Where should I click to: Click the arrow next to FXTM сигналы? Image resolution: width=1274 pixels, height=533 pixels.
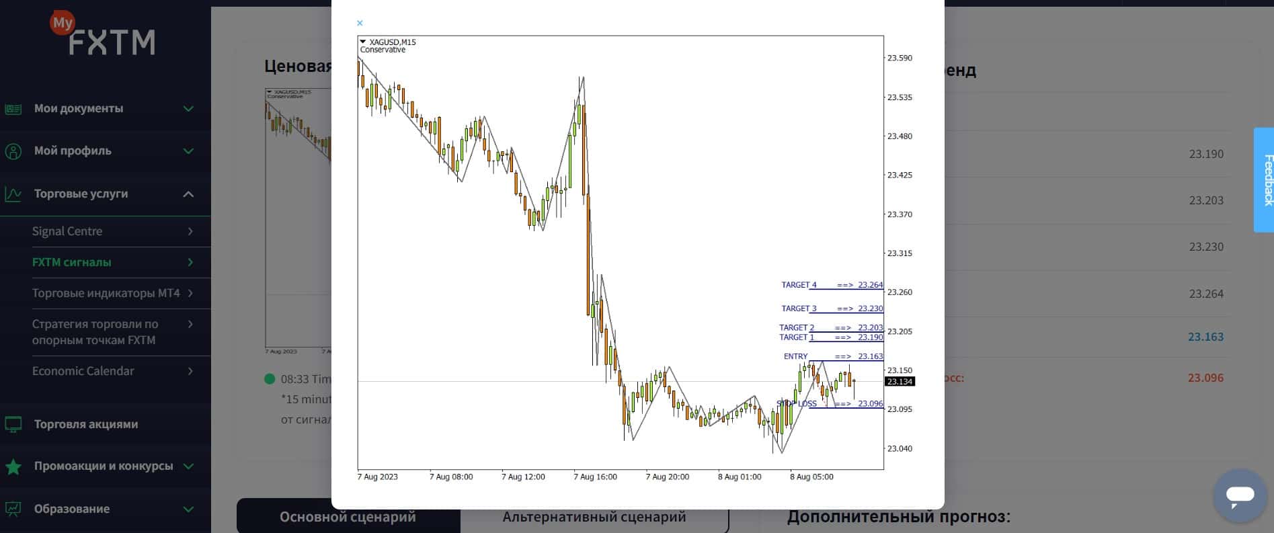point(190,262)
